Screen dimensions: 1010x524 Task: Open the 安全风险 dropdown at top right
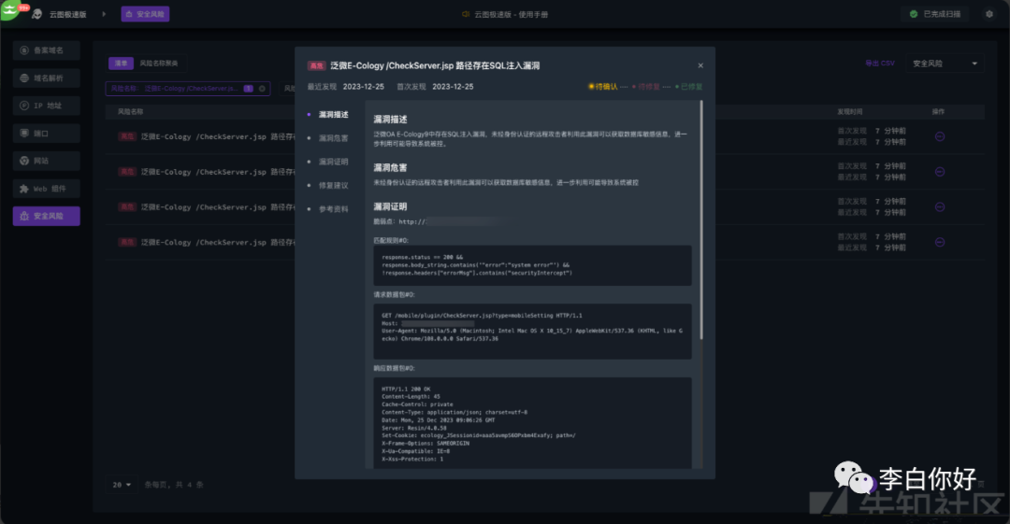(945, 64)
